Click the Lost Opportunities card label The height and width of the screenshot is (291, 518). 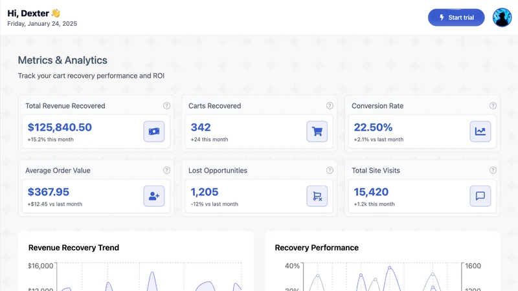point(218,171)
